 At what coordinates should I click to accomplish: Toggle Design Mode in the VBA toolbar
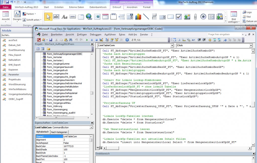click(101, 40)
